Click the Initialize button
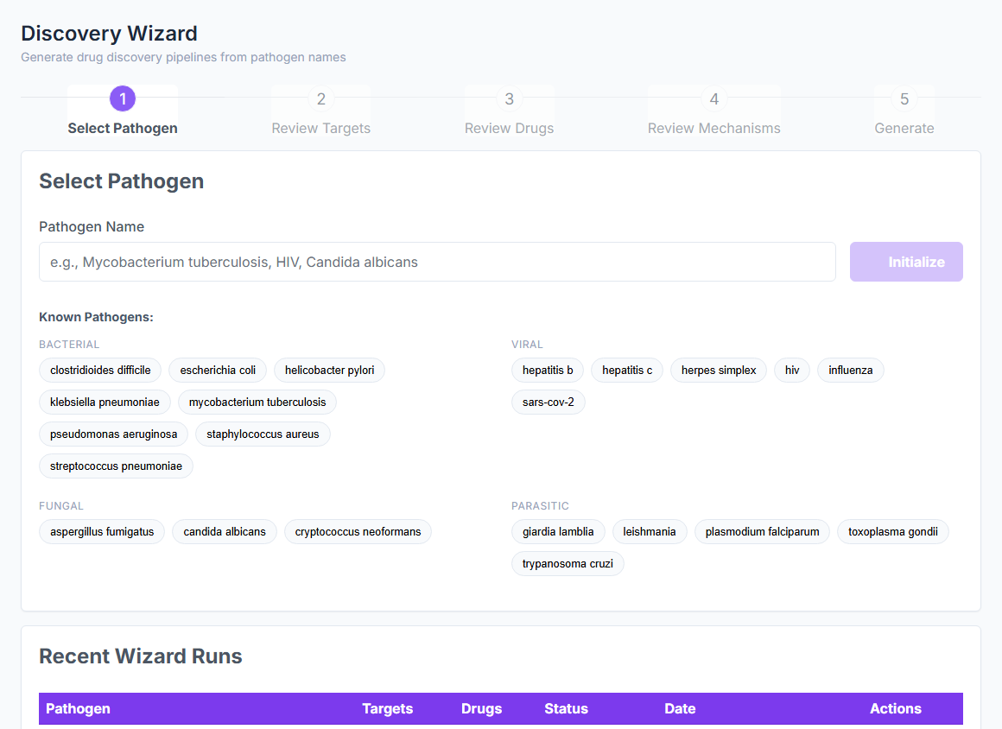 click(x=906, y=262)
